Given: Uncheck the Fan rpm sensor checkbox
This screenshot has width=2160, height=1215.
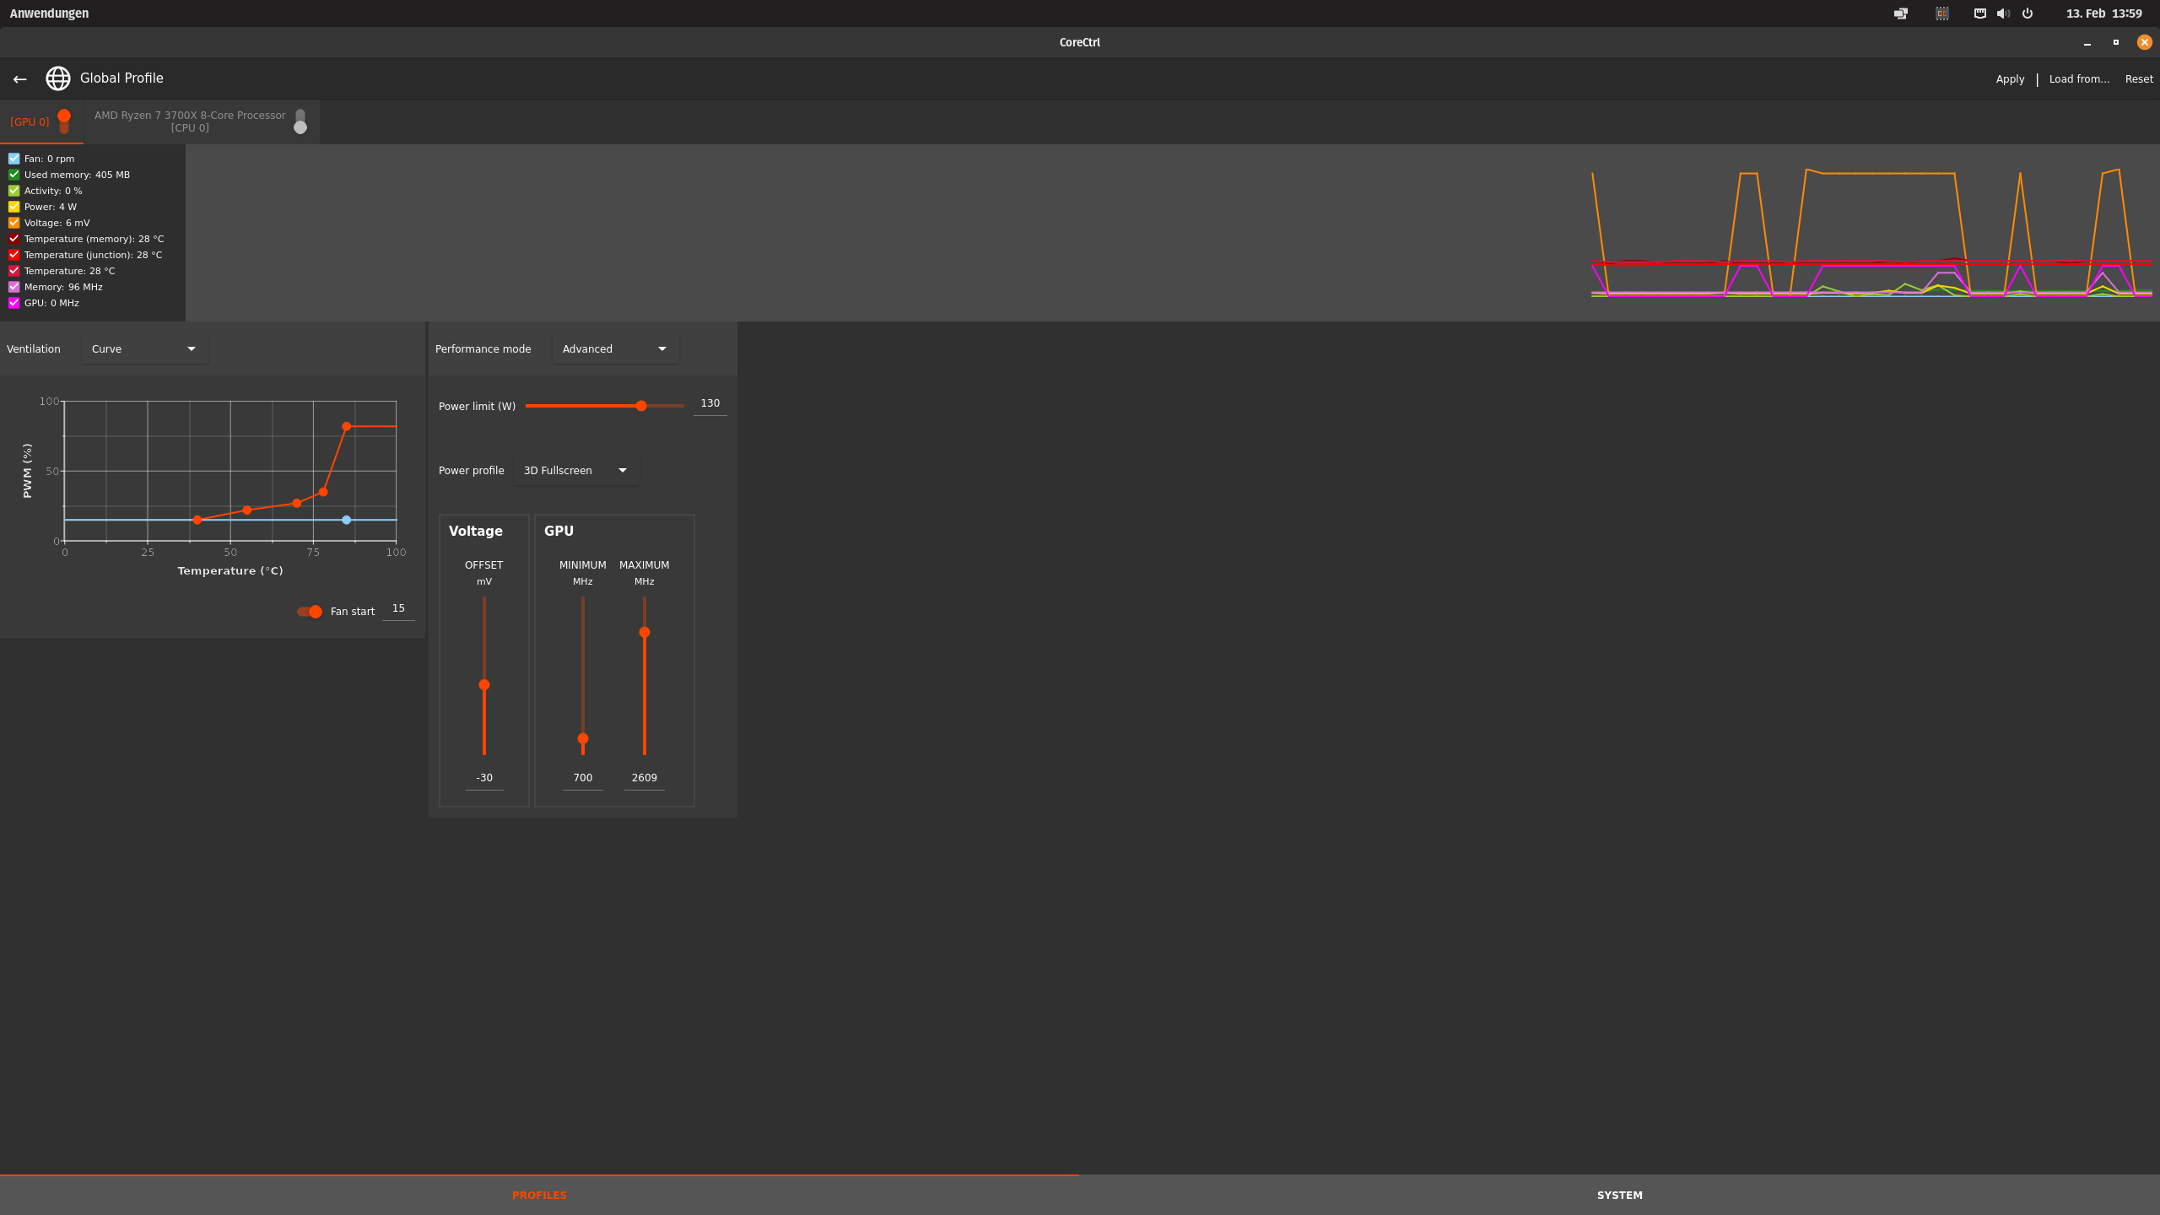Looking at the screenshot, I should (x=14, y=159).
